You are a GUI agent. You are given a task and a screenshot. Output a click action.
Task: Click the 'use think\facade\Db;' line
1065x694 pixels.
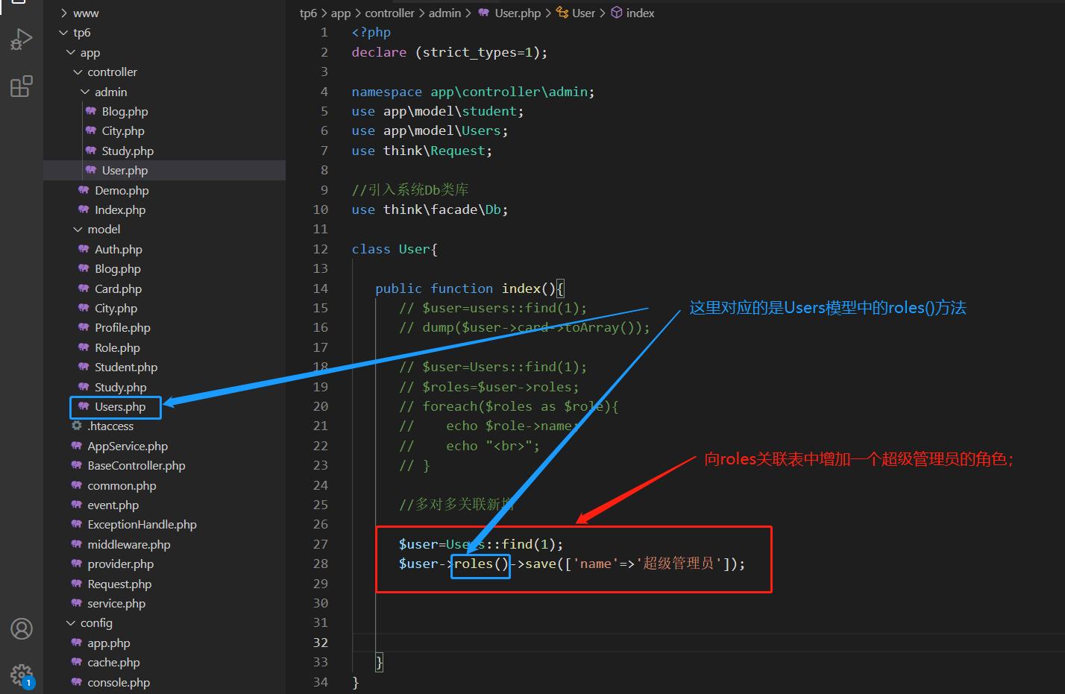click(430, 209)
